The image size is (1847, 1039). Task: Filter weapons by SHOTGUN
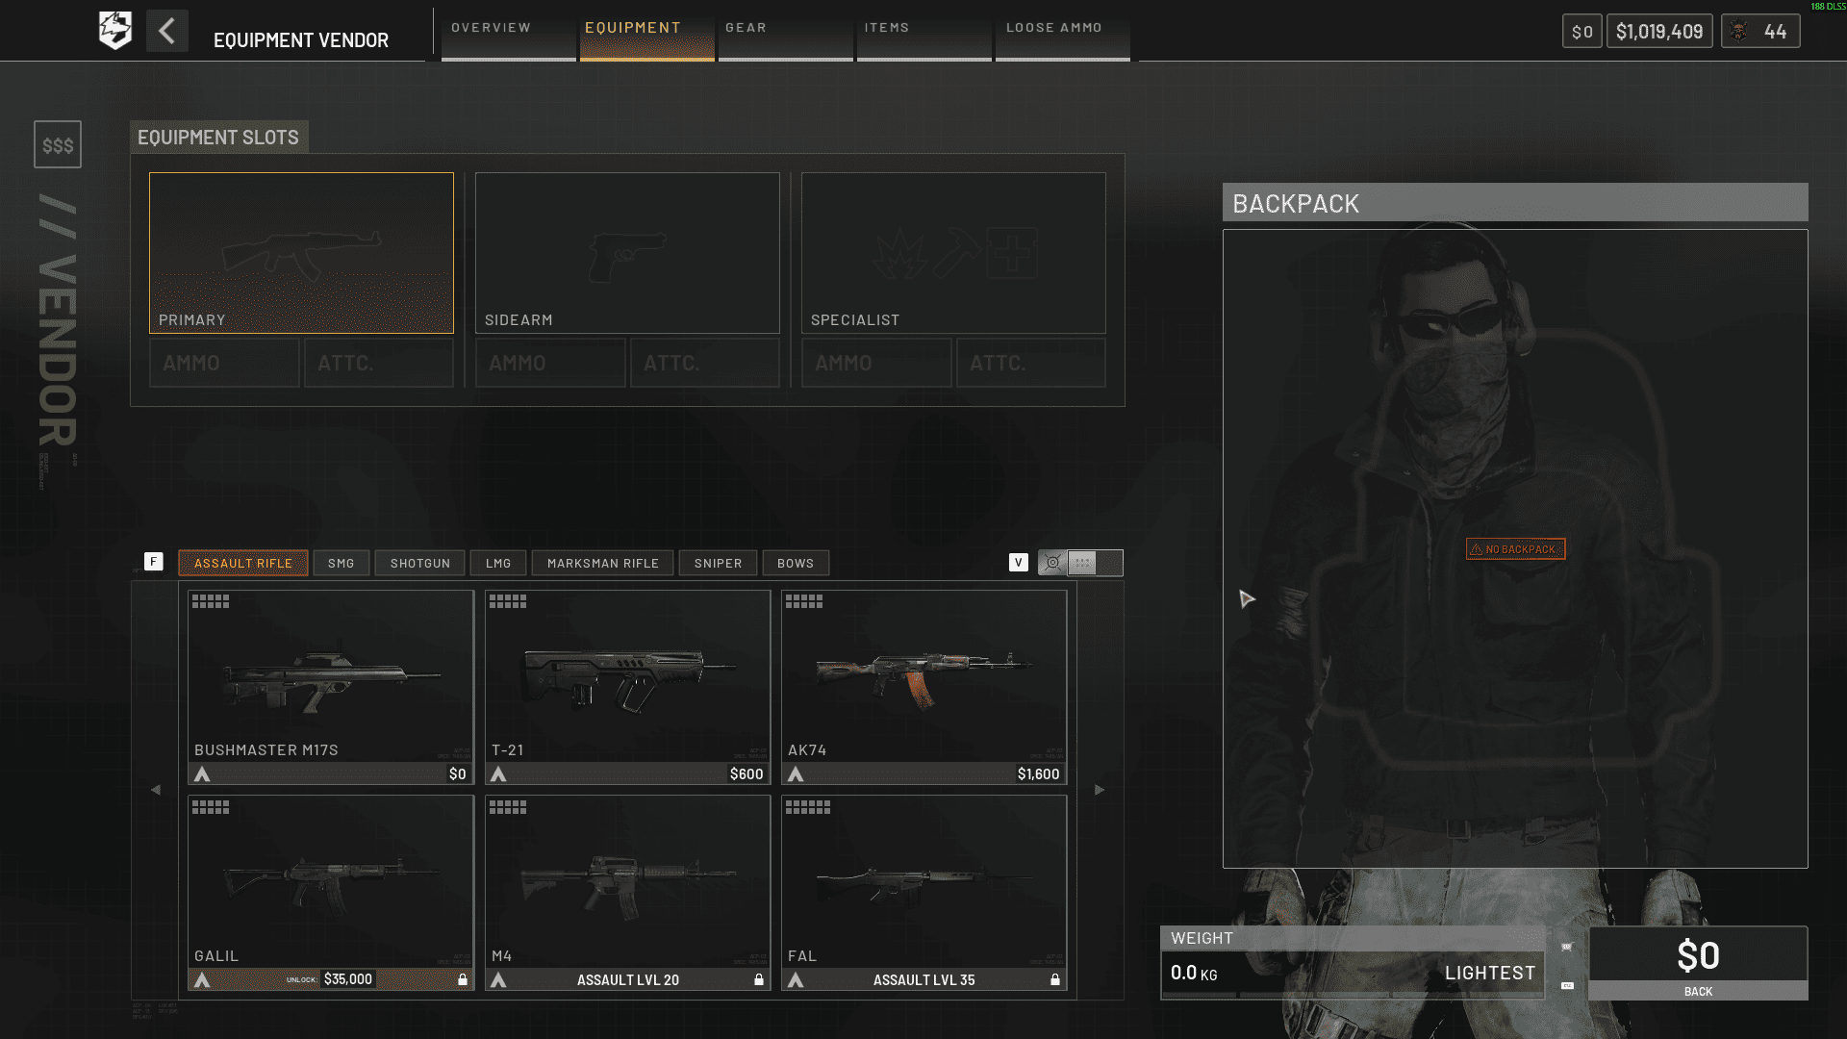[x=420, y=563]
